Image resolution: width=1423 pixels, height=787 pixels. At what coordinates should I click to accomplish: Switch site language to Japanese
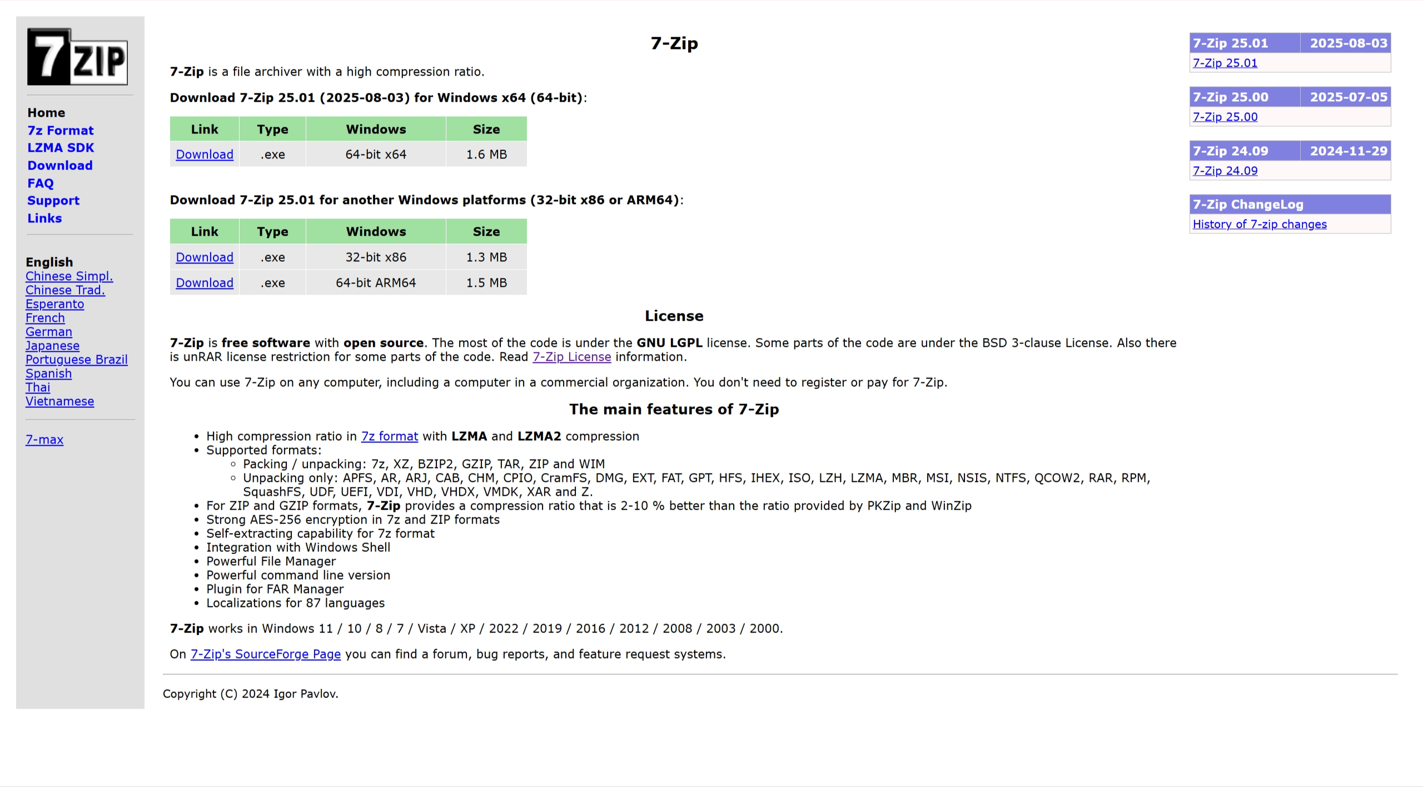pyautogui.click(x=52, y=346)
